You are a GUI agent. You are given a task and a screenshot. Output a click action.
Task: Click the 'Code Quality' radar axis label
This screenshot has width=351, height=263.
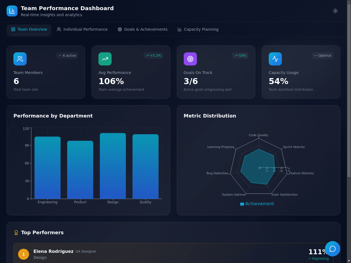[259, 135]
